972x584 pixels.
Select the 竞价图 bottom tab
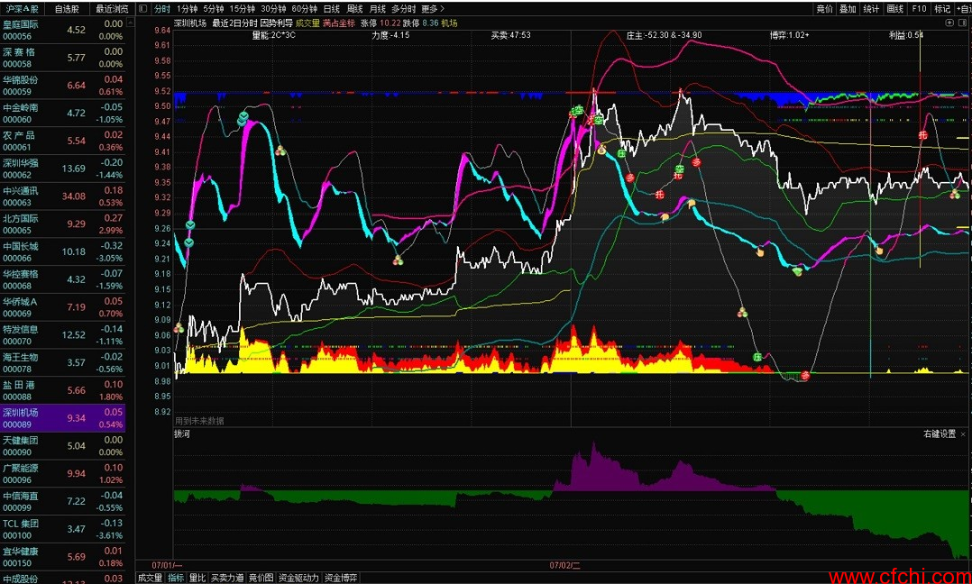click(x=261, y=577)
